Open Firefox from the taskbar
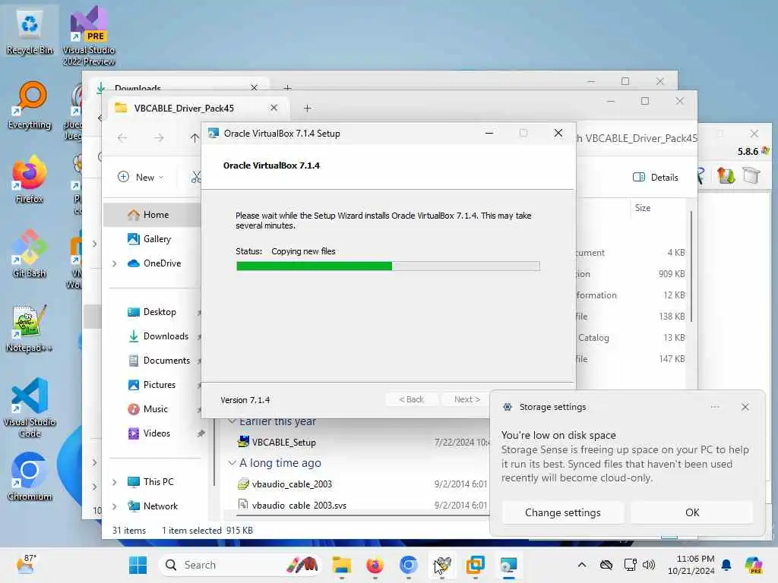The image size is (778, 583). (375, 565)
